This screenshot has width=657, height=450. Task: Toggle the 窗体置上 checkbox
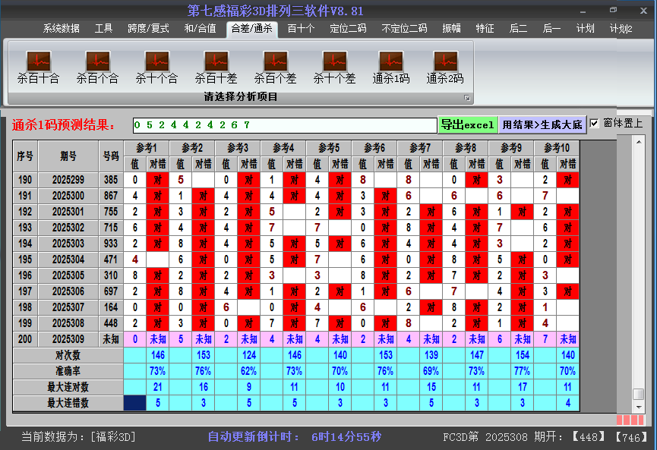point(595,124)
